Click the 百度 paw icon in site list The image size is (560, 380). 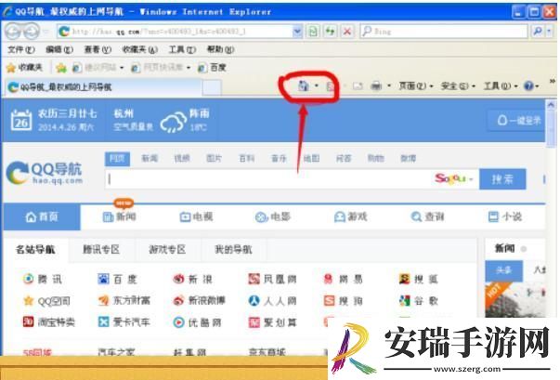point(103,279)
